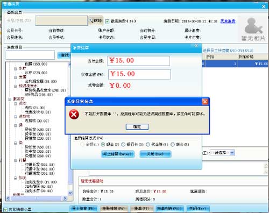Select 烫短发 (280.00) item
Viewport: 269px width, 213px height.
tap(38, 138)
